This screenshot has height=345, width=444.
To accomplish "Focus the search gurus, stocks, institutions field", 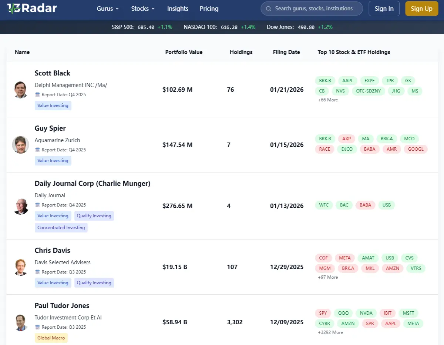I will (x=312, y=9).
